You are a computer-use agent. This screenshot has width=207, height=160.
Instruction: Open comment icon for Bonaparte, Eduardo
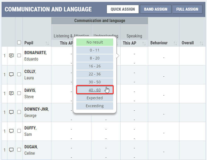click(x=11, y=56)
